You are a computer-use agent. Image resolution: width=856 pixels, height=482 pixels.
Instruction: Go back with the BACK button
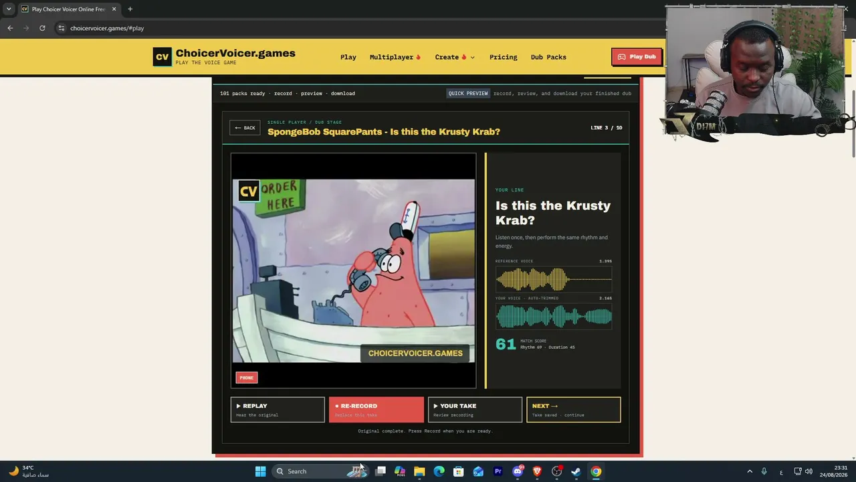245,128
